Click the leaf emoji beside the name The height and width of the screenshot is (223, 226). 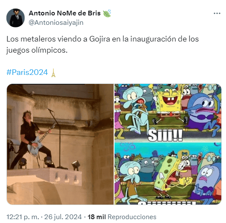coord(107,13)
